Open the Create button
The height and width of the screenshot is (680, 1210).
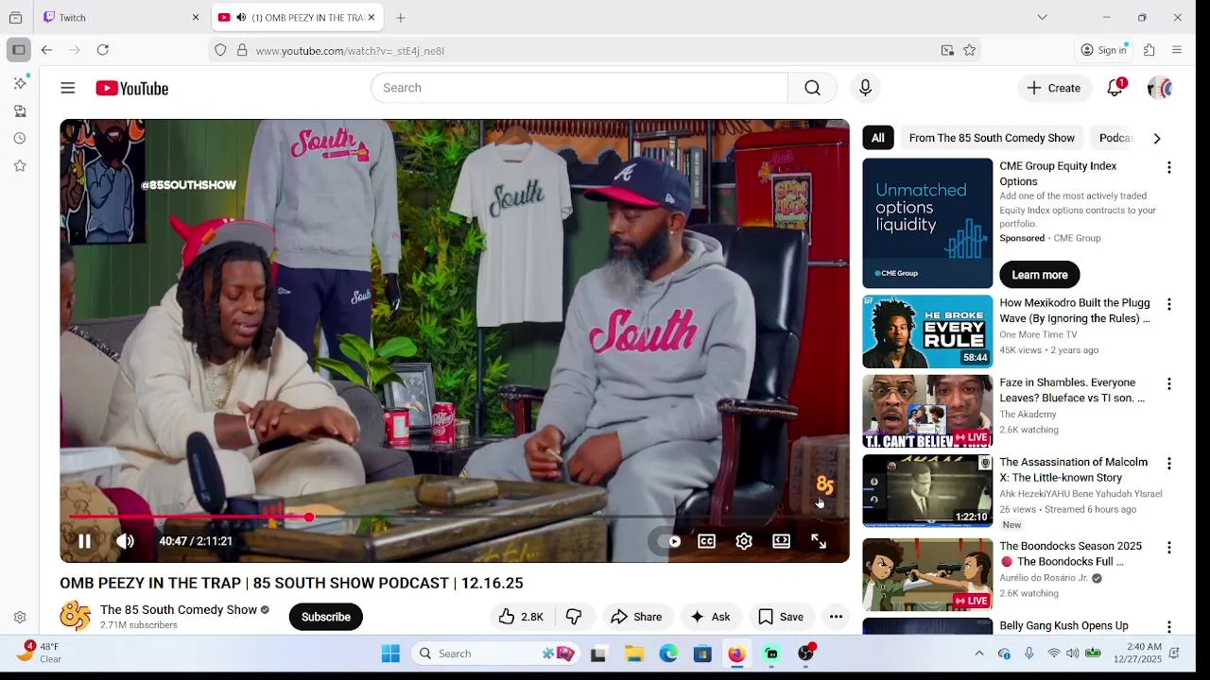click(x=1054, y=88)
